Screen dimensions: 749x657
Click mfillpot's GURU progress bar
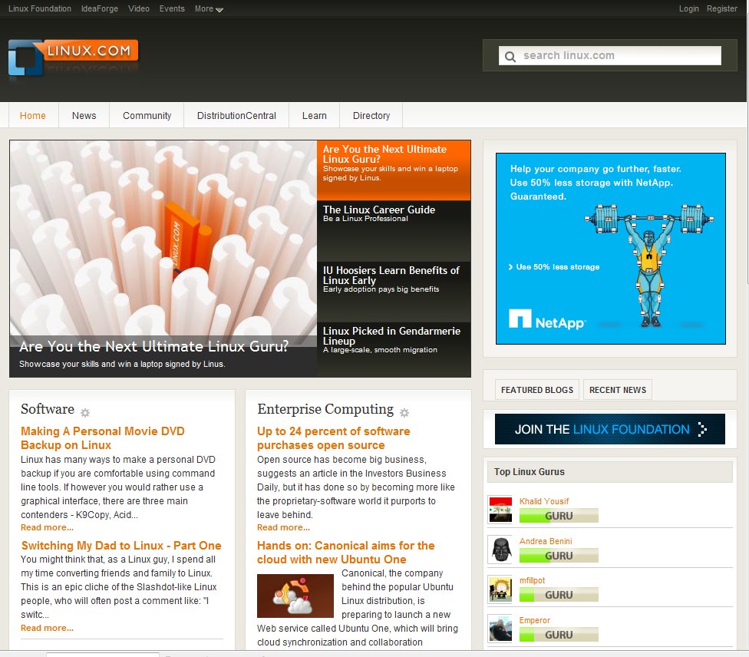pyautogui.click(x=559, y=595)
